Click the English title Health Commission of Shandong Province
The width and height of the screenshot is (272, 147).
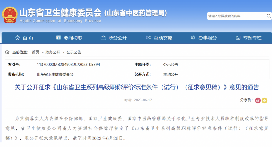pos(60,21)
